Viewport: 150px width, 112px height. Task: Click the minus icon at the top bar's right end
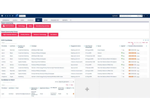pos(147,16)
